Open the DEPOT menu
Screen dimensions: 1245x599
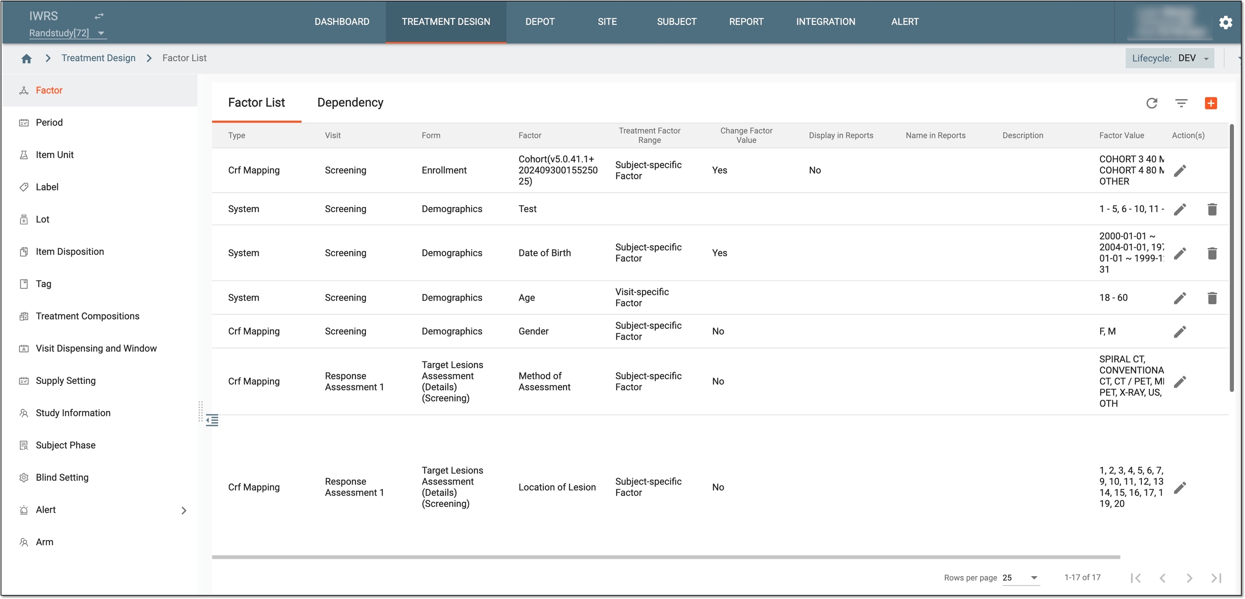[540, 22]
